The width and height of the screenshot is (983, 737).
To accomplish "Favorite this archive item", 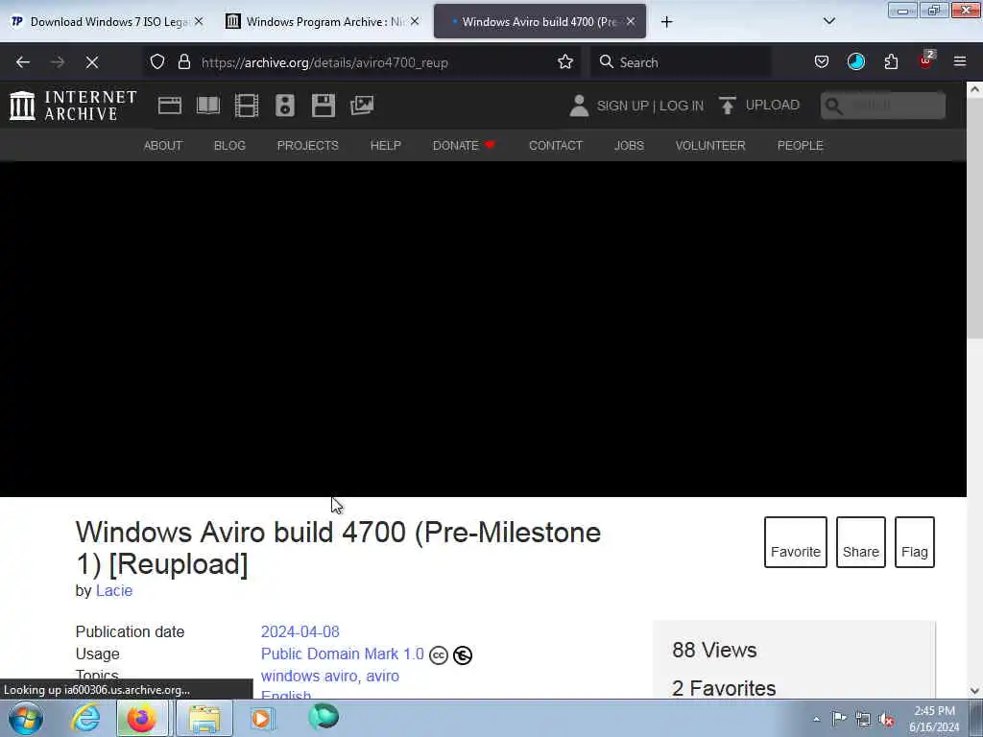I will [796, 542].
